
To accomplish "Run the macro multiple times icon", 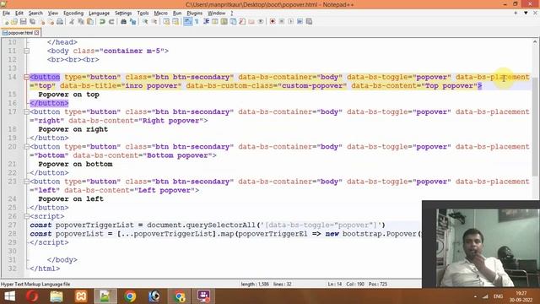I will click(300, 21).
